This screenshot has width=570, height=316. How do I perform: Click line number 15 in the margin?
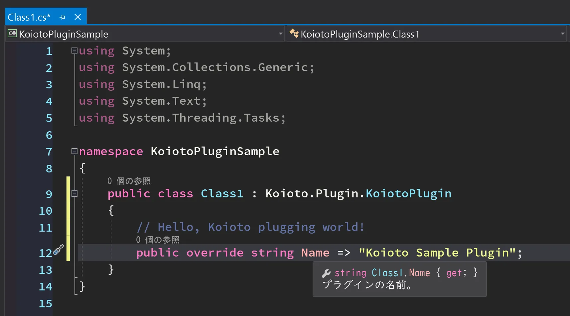pos(46,303)
